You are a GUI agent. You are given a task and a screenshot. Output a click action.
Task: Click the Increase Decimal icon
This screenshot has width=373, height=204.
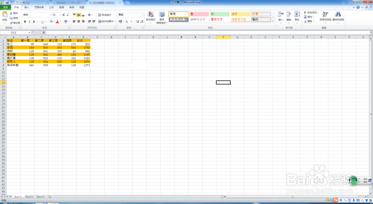[138, 21]
